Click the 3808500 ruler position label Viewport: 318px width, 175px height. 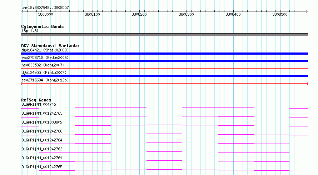(x=280, y=14)
